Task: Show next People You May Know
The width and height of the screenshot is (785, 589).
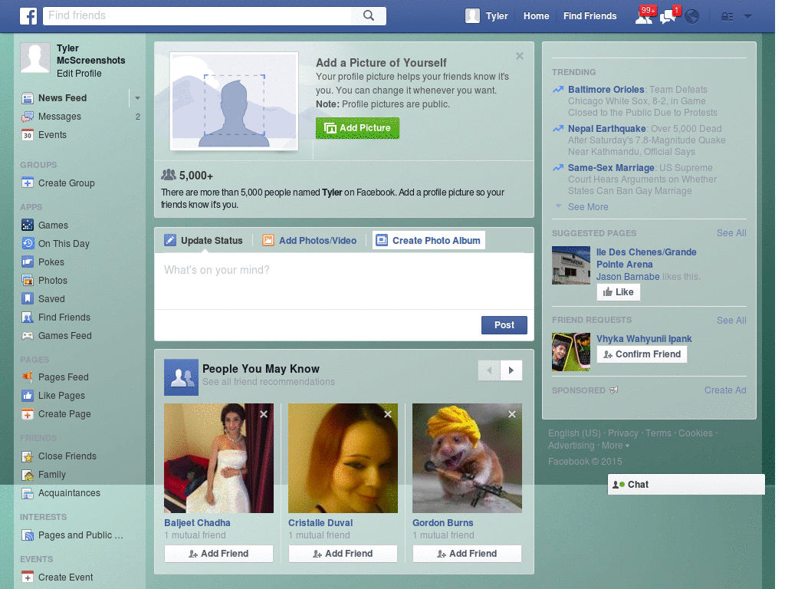Action: coord(511,370)
